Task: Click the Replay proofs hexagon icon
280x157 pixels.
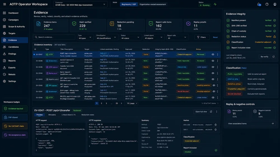Action: [x=188, y=24]
